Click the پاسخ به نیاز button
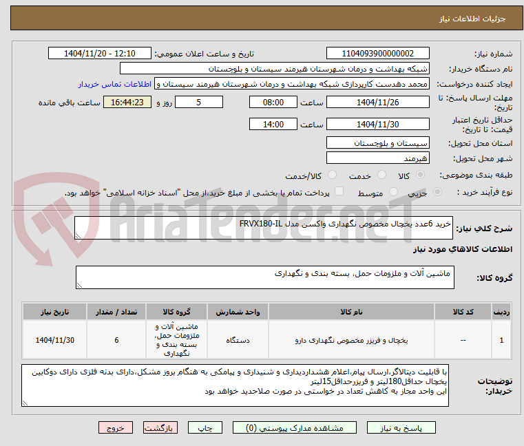 click(x=401, y=427)
